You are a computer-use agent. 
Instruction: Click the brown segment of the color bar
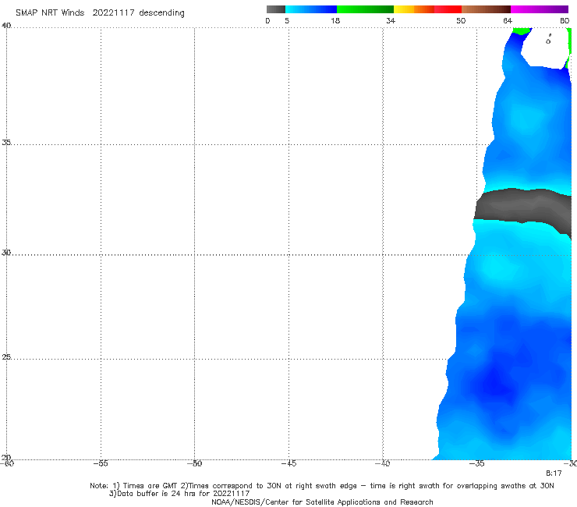coord(486,9)
